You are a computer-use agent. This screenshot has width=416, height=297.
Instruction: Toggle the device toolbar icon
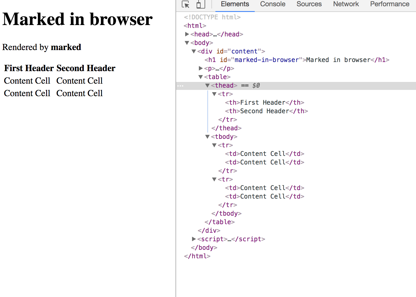tap(200, 5)
